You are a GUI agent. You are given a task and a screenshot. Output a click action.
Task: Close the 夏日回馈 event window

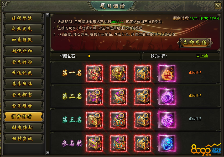pyautogui.click(x=218, y=6)
